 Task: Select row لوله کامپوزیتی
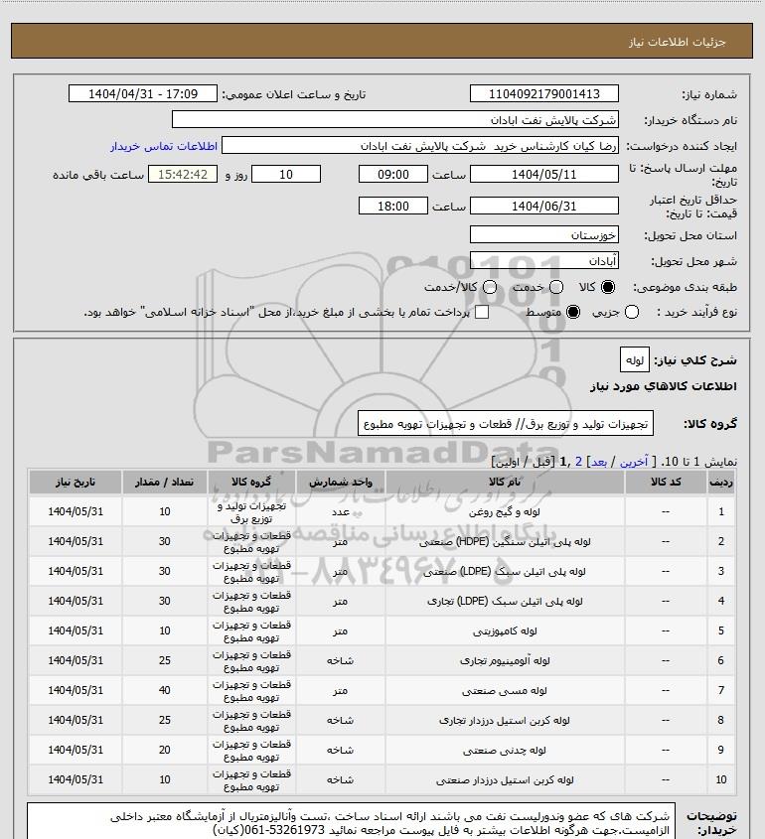[382, 630]
